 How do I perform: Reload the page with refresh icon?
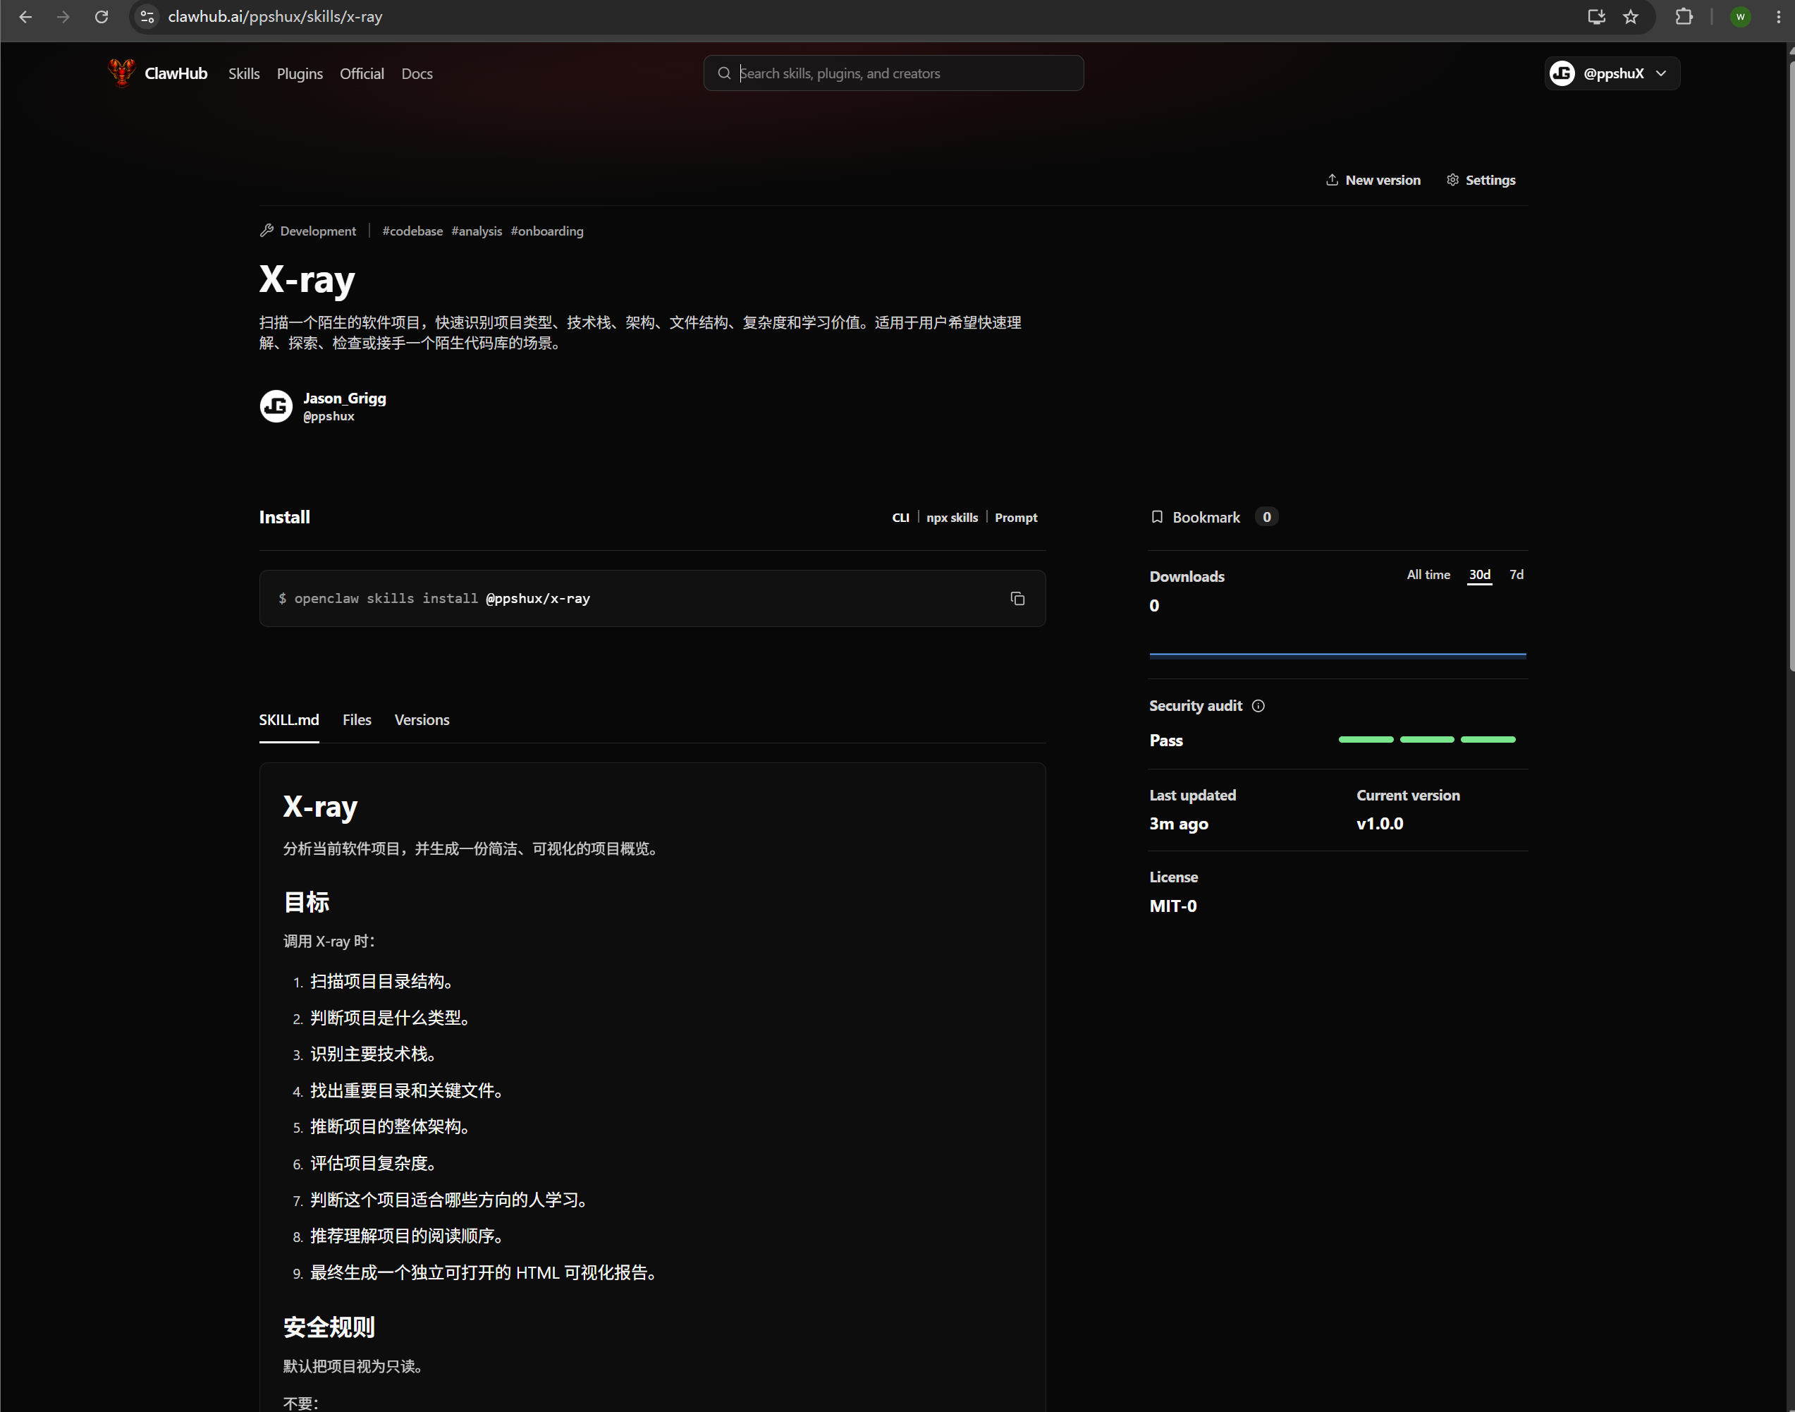(x=102, y=16)
